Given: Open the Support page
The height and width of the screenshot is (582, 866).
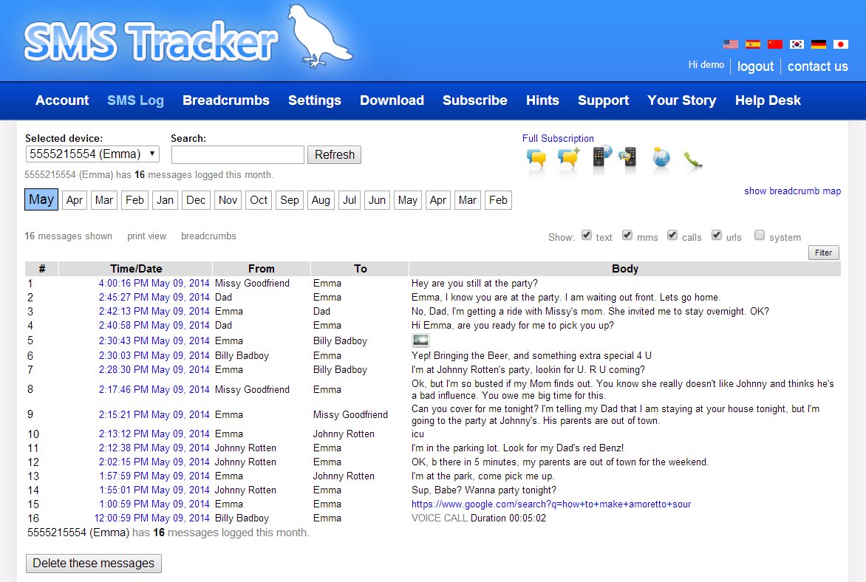Looking at the screenshot, I should click(x=603, y=100).
